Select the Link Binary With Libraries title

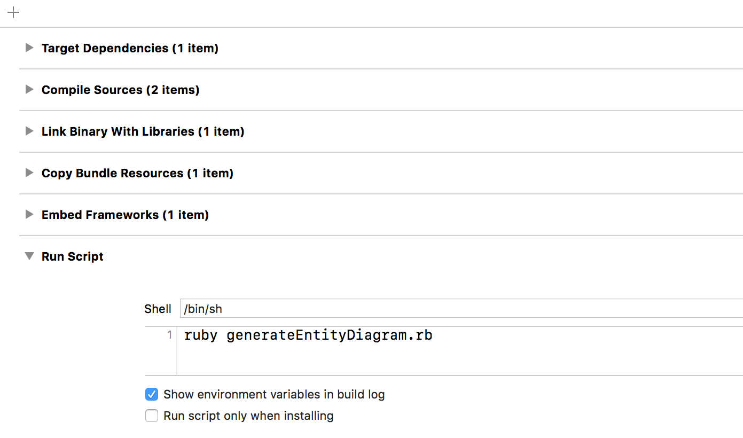(143, 131)
